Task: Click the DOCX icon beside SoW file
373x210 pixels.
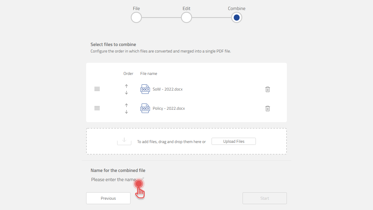Action: pyautogui.click(x=145, y=89)
